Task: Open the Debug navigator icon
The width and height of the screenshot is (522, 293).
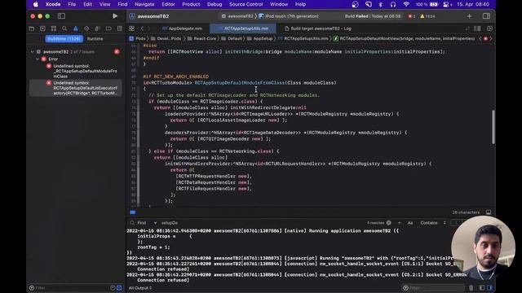Action: point(97,28)
